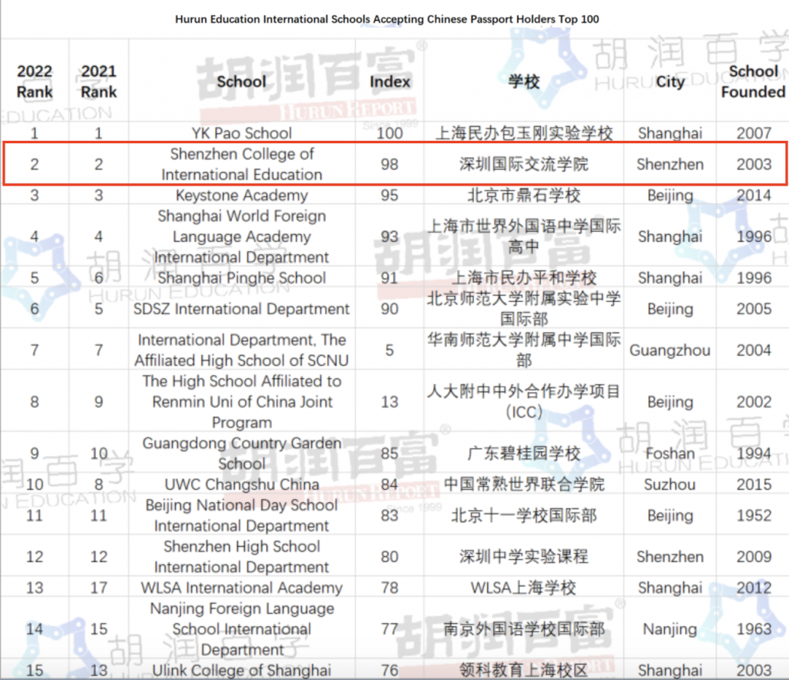The width and height of the screenshot is (789, 680).
Task: Select 'WLSA International Academy' cell
Action: [x=241, y=588]
